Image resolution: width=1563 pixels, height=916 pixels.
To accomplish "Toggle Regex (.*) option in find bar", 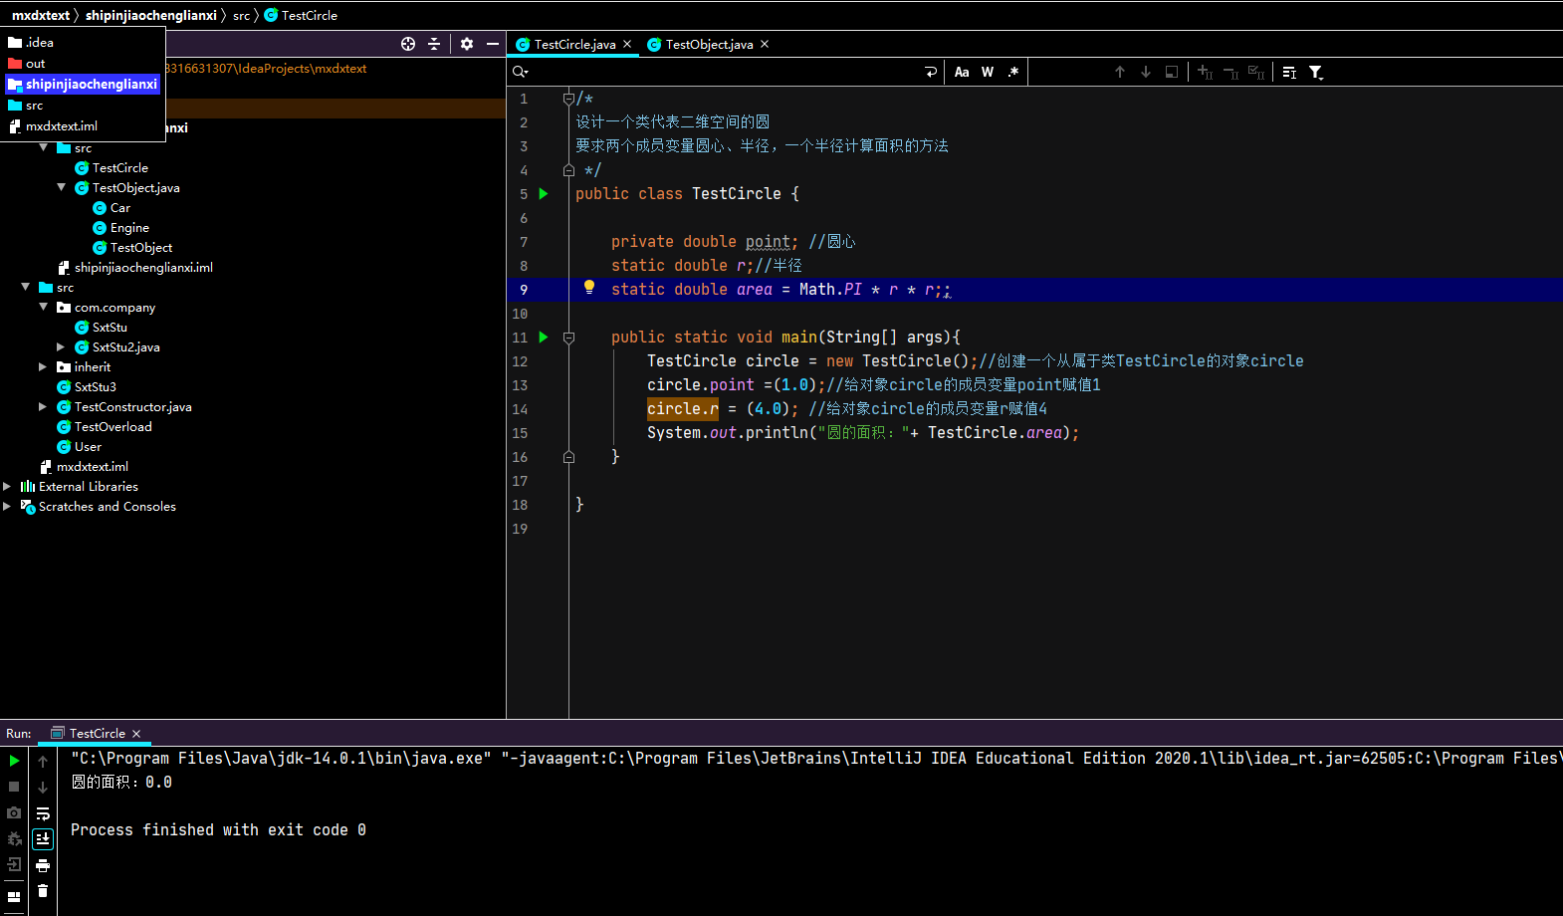I will [1013, 72].
